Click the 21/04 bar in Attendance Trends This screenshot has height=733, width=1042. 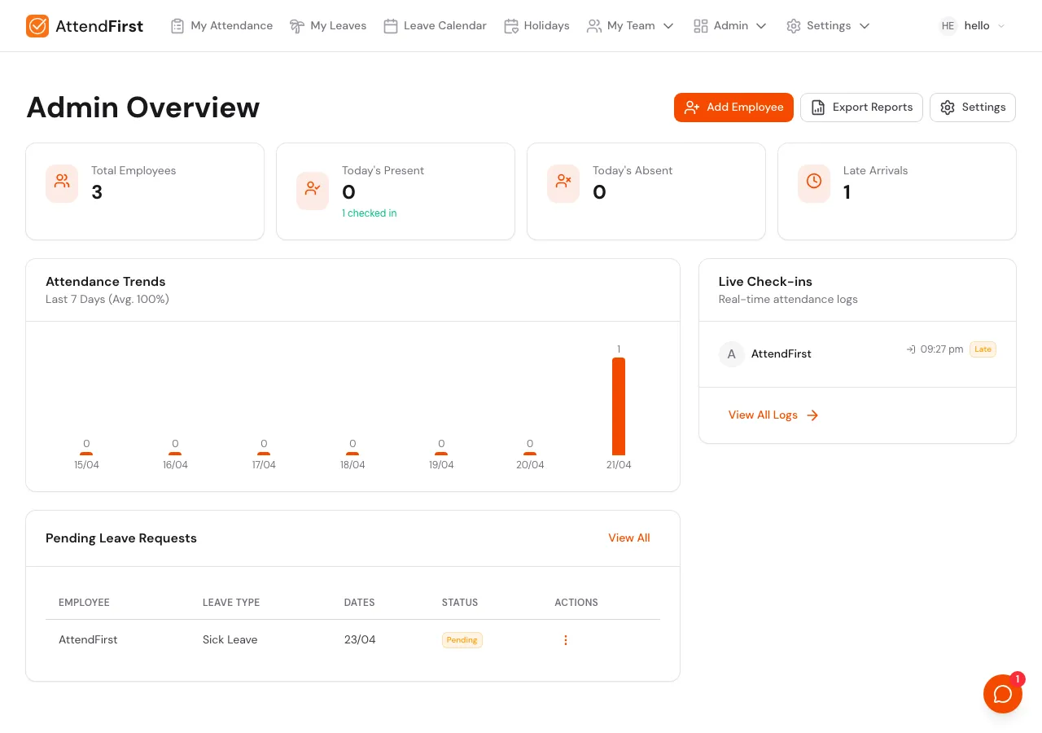(x=619, y=406)
